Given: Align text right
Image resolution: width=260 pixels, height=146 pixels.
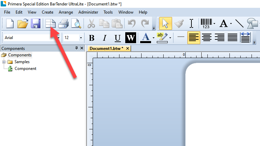Looking at the screenshot, I should [220, 37].
